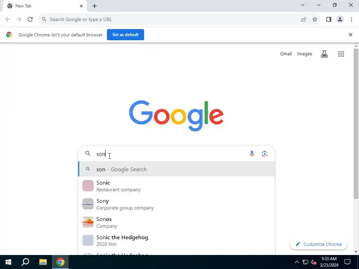
Task: Click the magnifier icon in the Google search box
Action: click(x=88, y=153)
